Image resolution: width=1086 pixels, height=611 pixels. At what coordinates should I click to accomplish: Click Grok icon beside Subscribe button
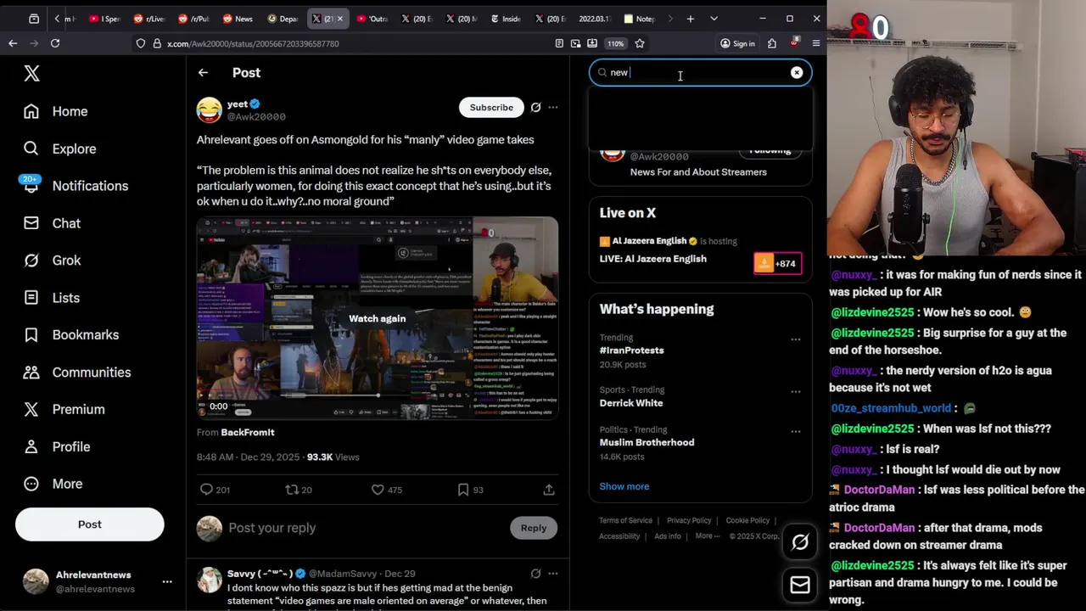click(x=535, y=108)
